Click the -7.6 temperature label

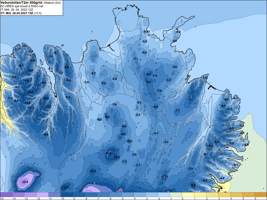click(x=134, y=155)
